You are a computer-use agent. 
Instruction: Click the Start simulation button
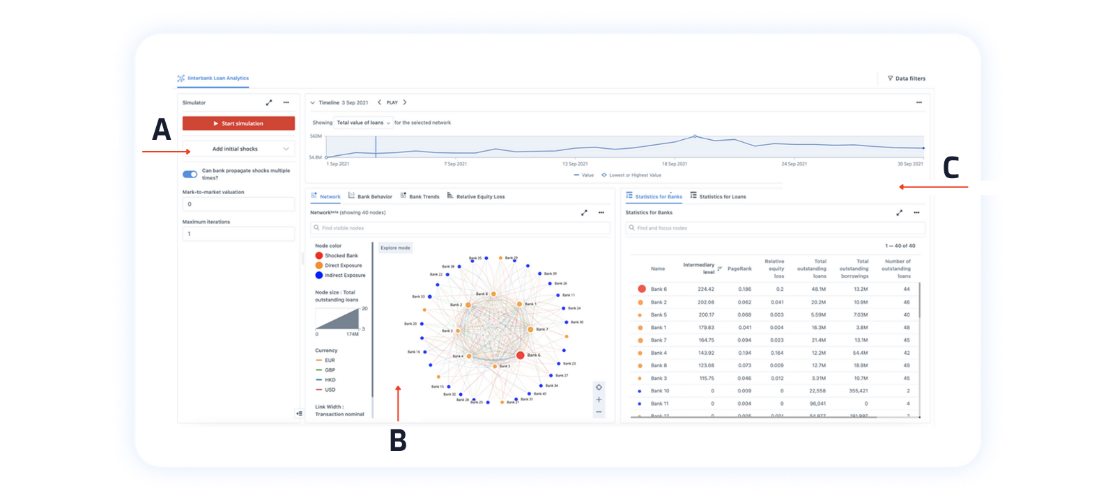[238, 123]
